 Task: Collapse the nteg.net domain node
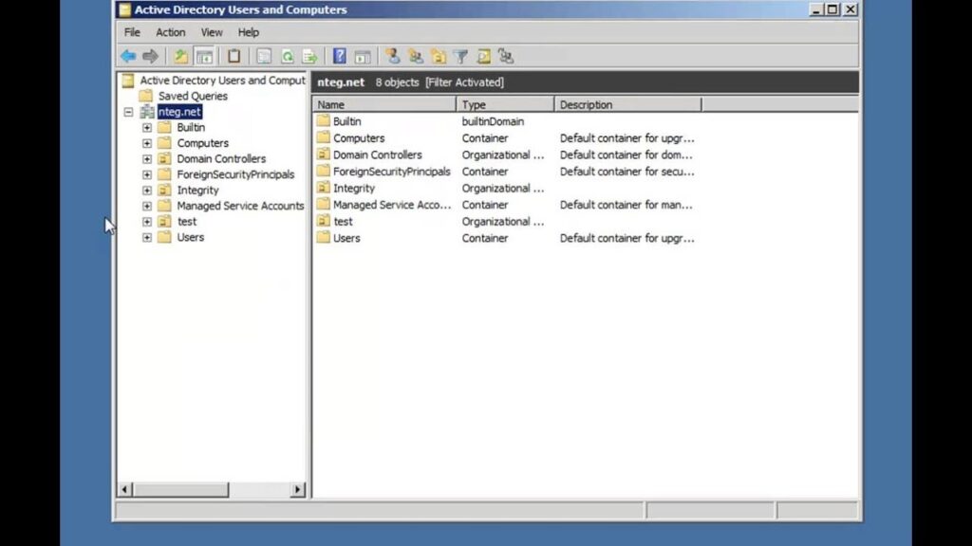(x=128, y=111)
